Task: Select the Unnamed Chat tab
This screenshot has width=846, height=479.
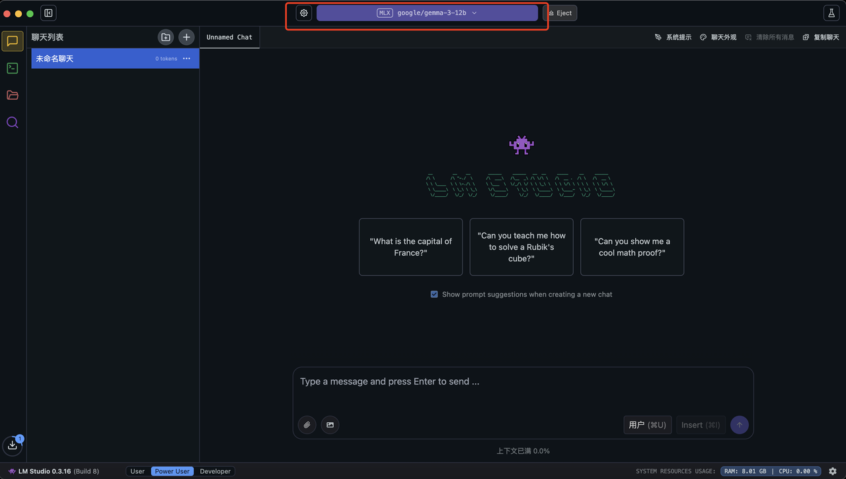Action: (229, 37)
